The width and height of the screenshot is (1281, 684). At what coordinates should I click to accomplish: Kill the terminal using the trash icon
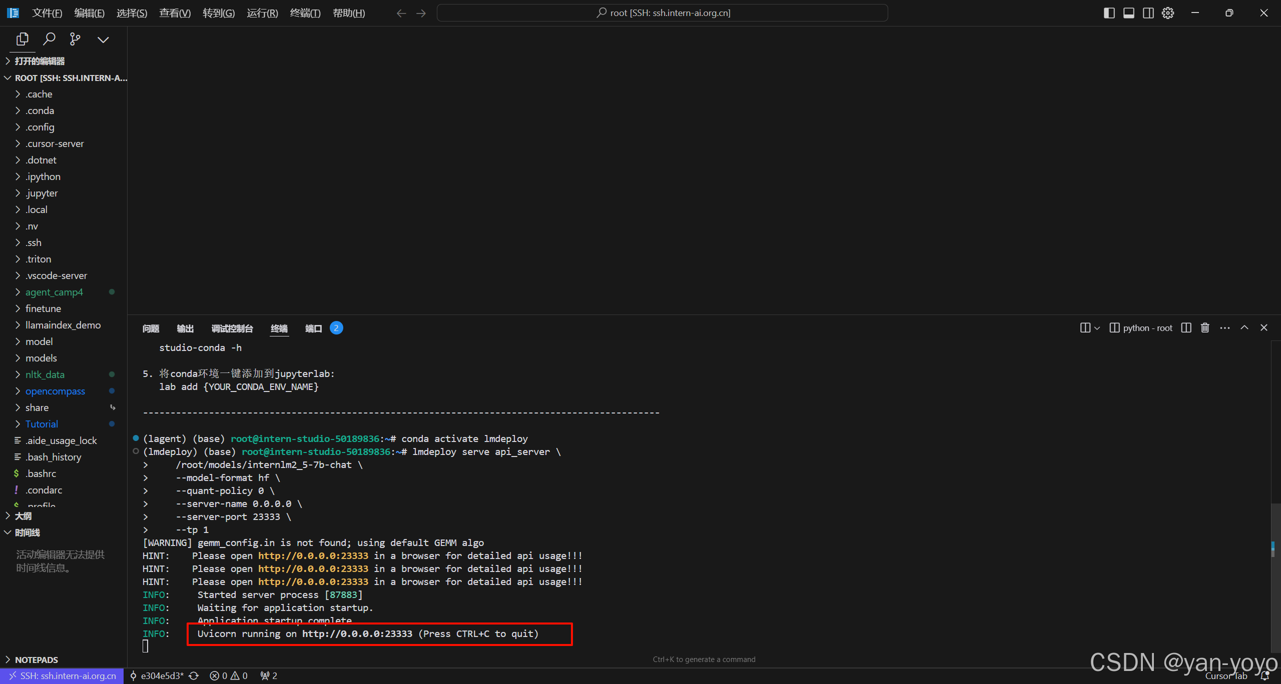tap(1204, 327)
